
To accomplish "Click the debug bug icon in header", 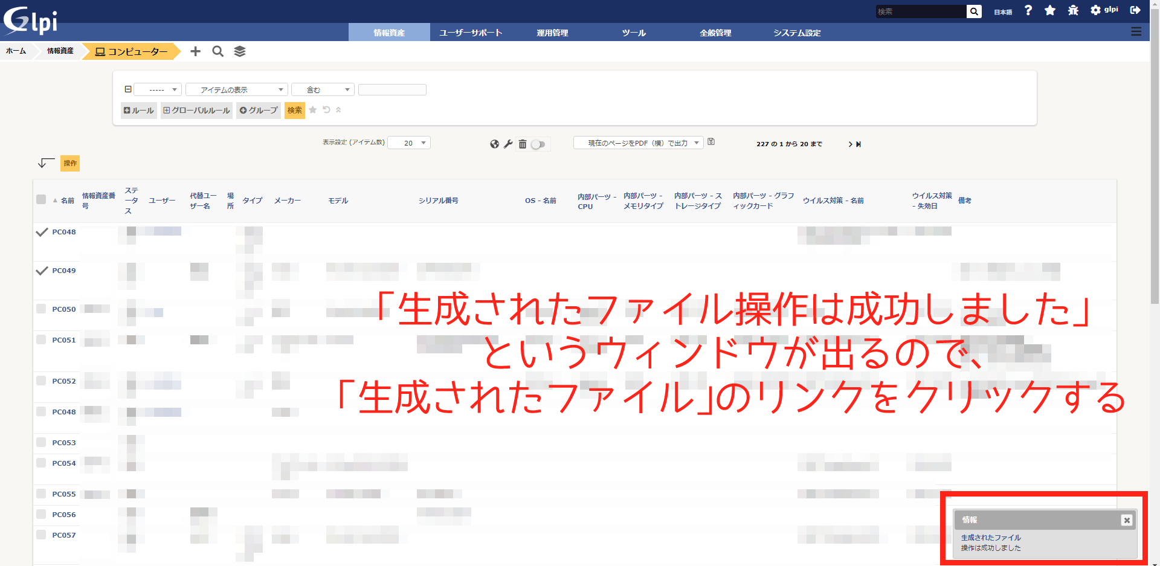I will [x=1073, y=10].
